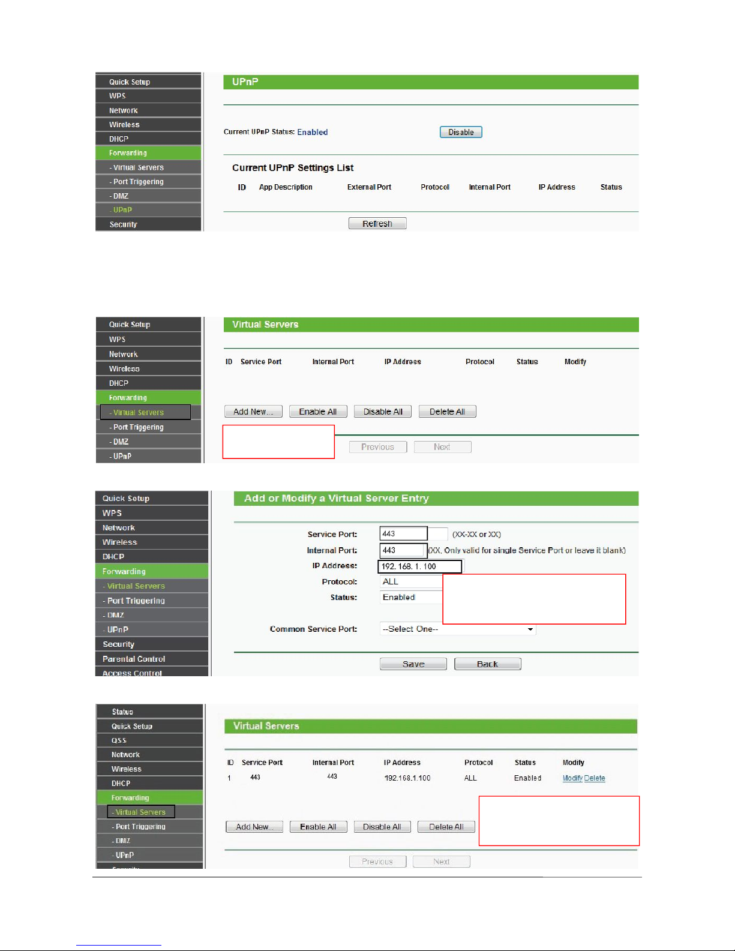Click Enable All on the empty Virtual Servers page
The height and width of the screenshot is (951, 735).
pos(318,412)
